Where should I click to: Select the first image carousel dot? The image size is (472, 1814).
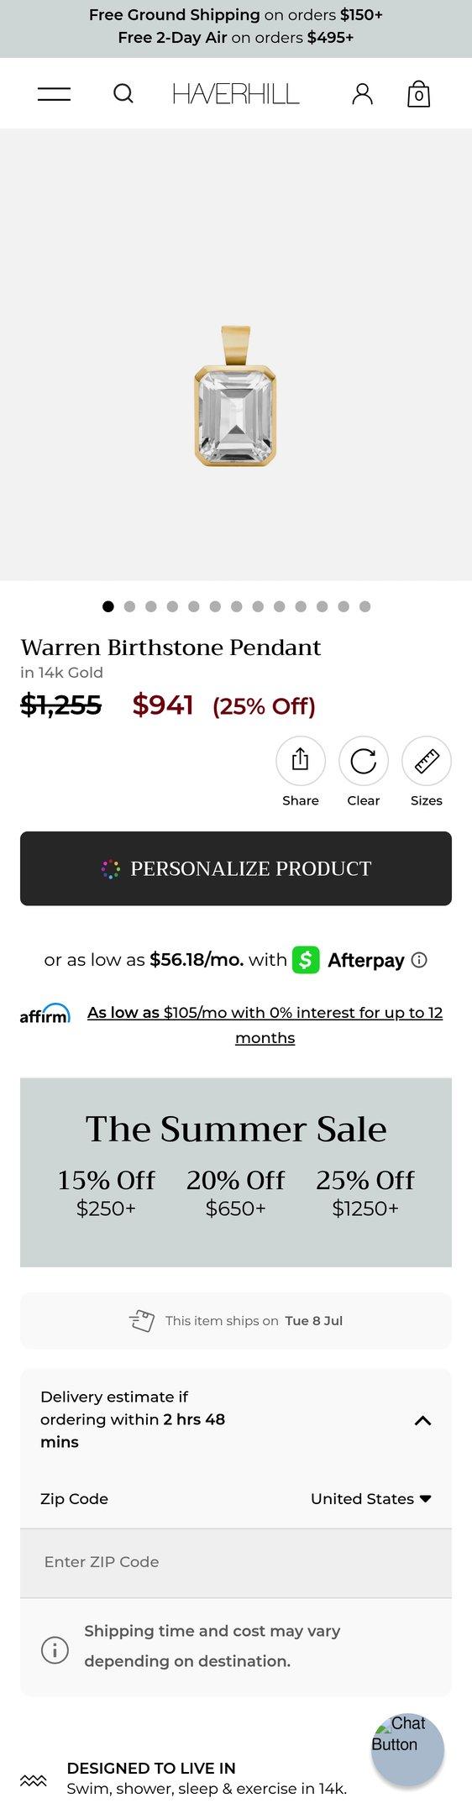pyautogui.click(x=108, y=606)
